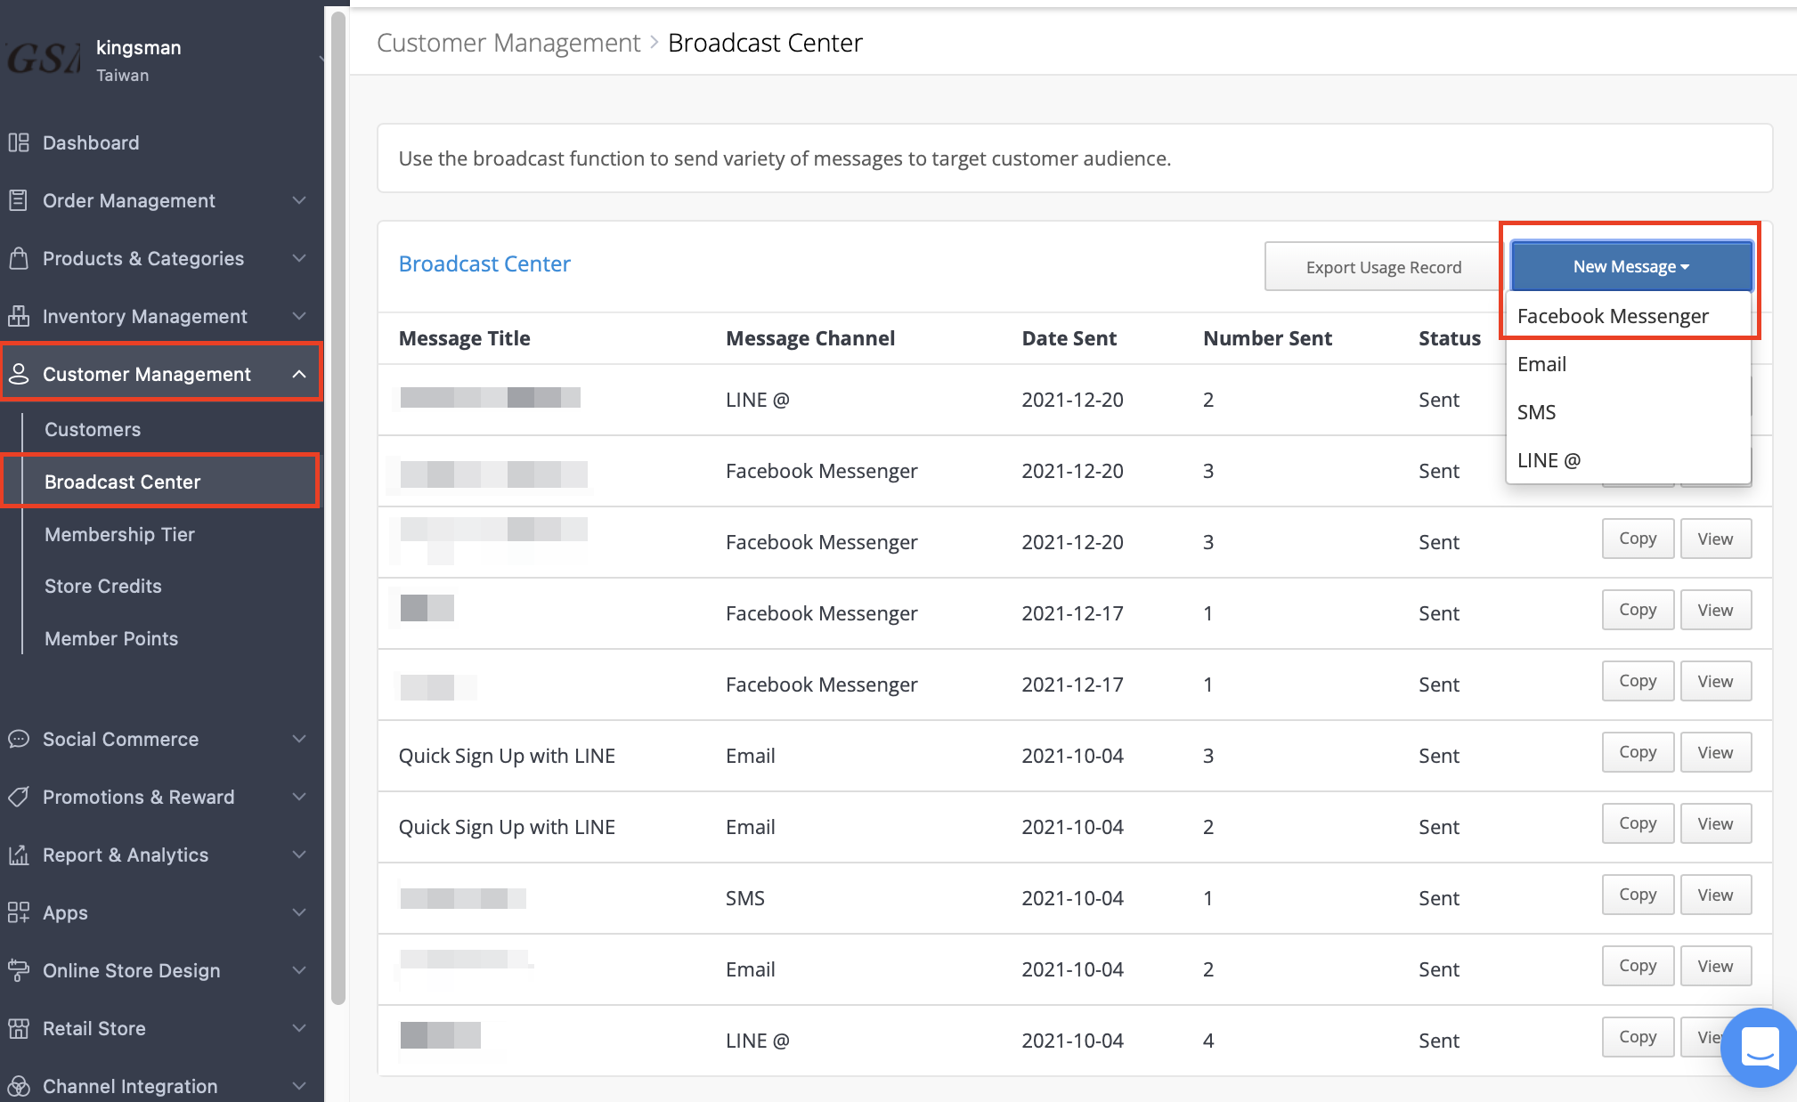
Task: Collapse the Customer Management section
Action: 299,374
